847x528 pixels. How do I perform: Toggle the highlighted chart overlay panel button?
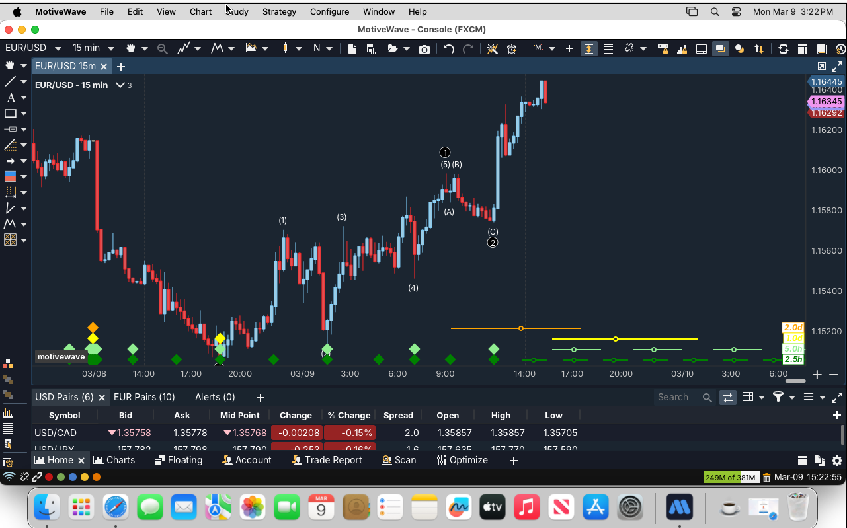pos(720,48)
